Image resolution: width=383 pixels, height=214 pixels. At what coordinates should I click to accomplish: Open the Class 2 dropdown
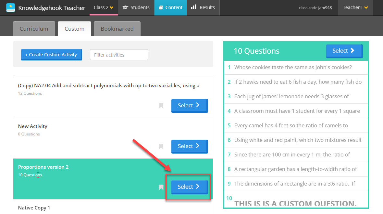point(104,7)
